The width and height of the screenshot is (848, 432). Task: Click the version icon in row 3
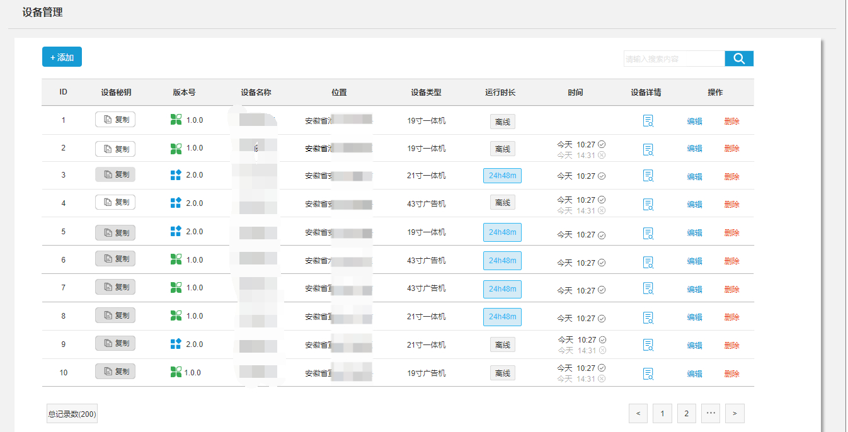pos(176,175)
